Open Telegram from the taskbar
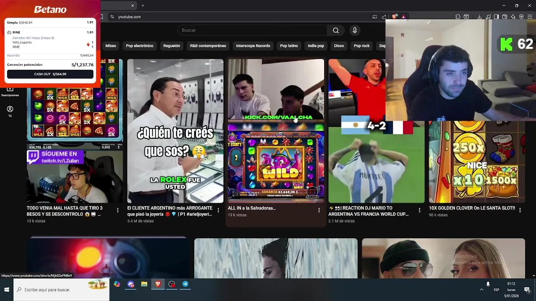This screenshot has width=536, height=301. click(x=185, y=284)
